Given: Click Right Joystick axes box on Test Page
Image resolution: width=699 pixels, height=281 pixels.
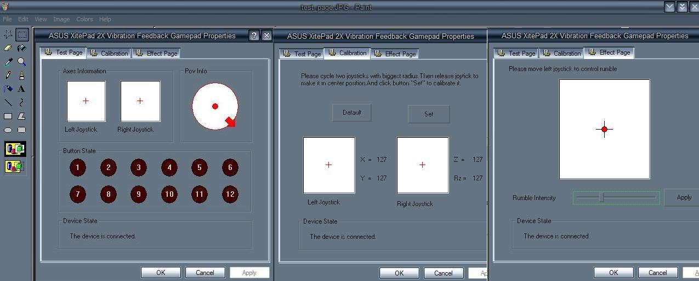Looking at the screenshot, I should 140,101.
